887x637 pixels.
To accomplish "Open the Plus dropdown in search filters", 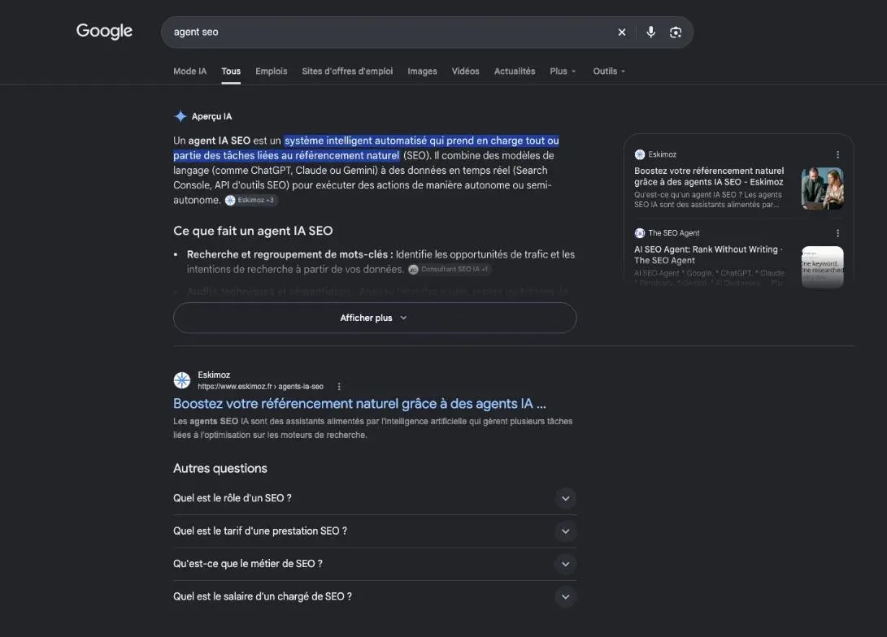I will tap(563, 71).
